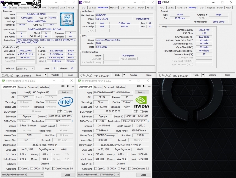Image resolution: width=236 pixels, height=178 pixels.
Task: Click the NVIDIA logo in GPU-Z window
Action: point(141,102)
